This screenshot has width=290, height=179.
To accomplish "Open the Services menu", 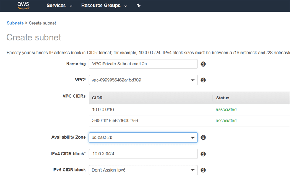I will point(59,6).
